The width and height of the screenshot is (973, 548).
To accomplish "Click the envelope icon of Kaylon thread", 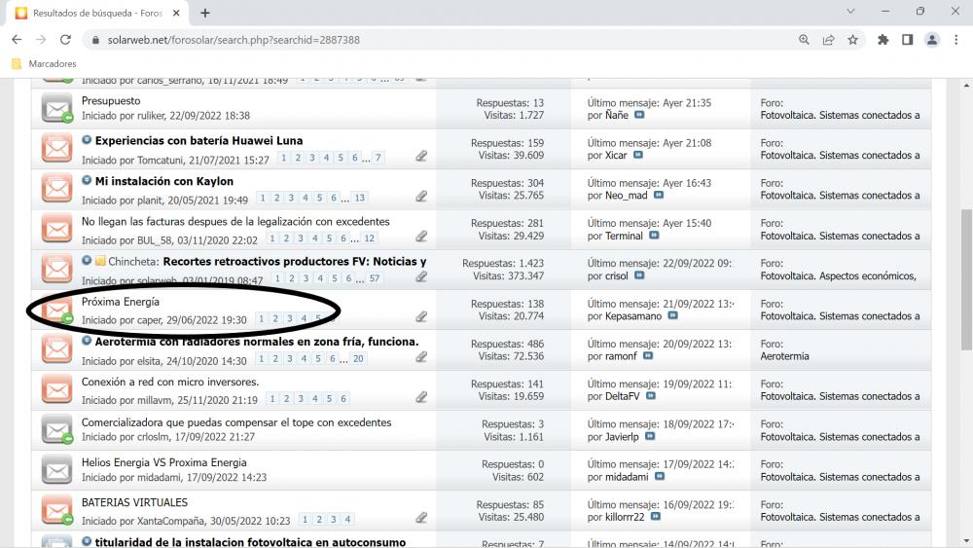I will pyautogui.click(x=57, y=189).
